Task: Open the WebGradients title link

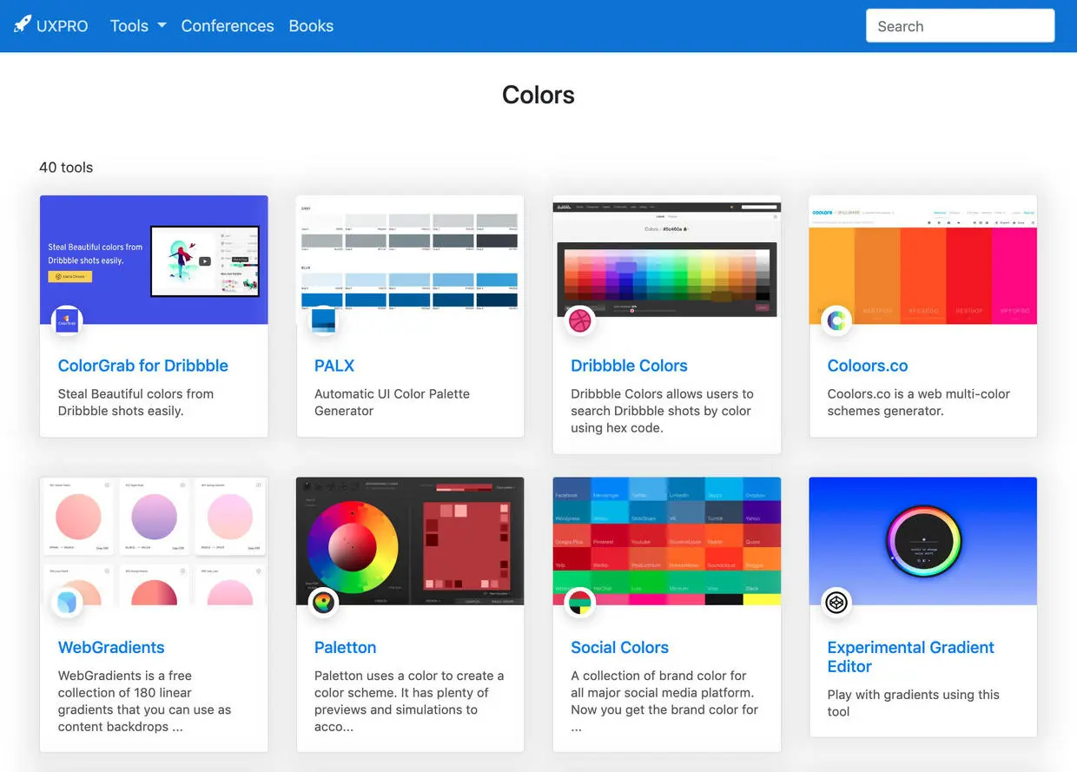Action: [x=111, y=647]
